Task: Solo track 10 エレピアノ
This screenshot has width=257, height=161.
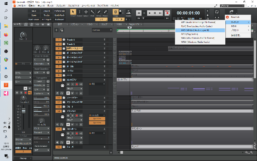Action: tap(73, 84)
